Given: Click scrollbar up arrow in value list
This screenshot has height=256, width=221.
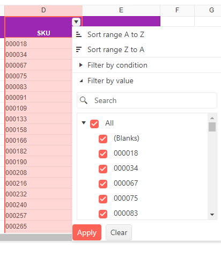Looking at the screenshot, I should [212, 118].
